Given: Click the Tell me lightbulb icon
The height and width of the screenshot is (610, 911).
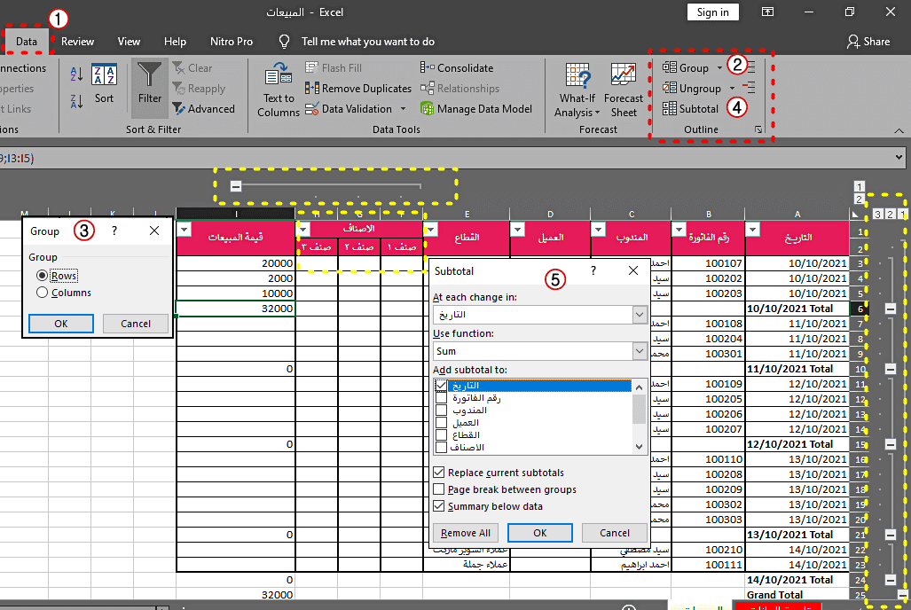Looking at the screenshot, I should click(284, 42).
